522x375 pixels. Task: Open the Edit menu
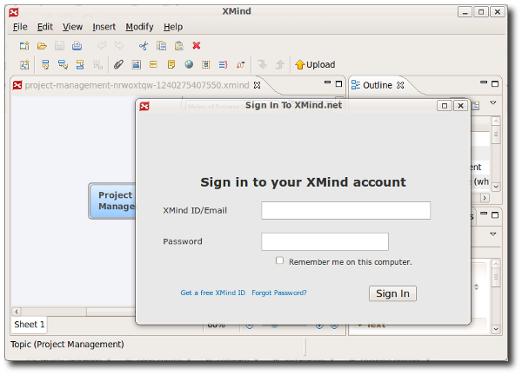pos(45,27)
